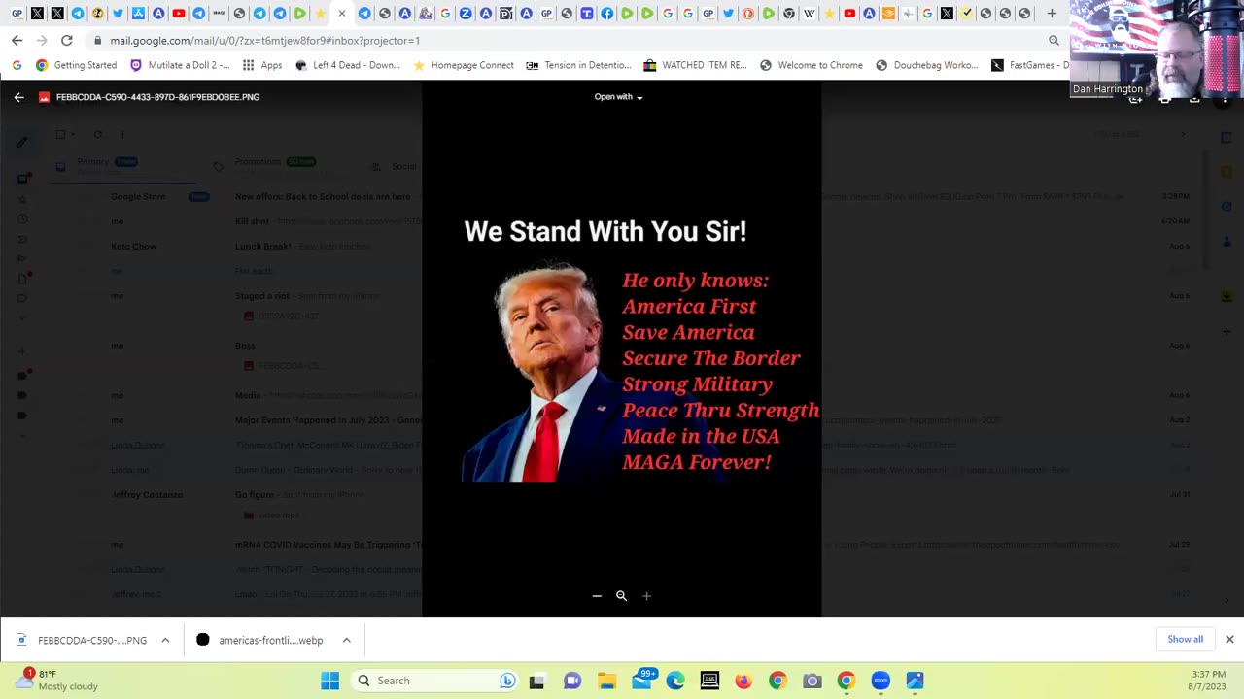Open the 'Major Events Happened in July 2023' email

tap(622, 420)
